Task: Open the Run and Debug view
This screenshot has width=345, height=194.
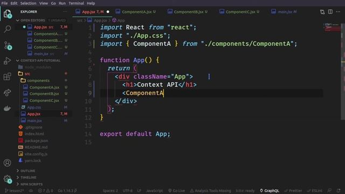Action: pyautogui.click(x=7, y=61)
